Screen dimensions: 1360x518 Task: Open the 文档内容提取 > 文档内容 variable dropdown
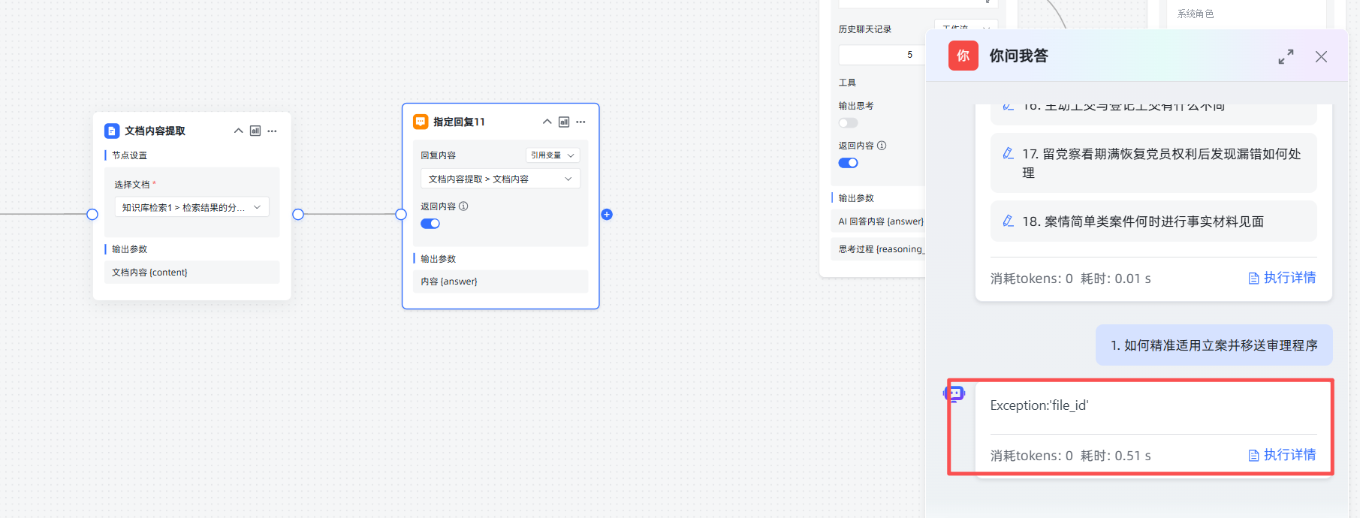click(500, 179)
